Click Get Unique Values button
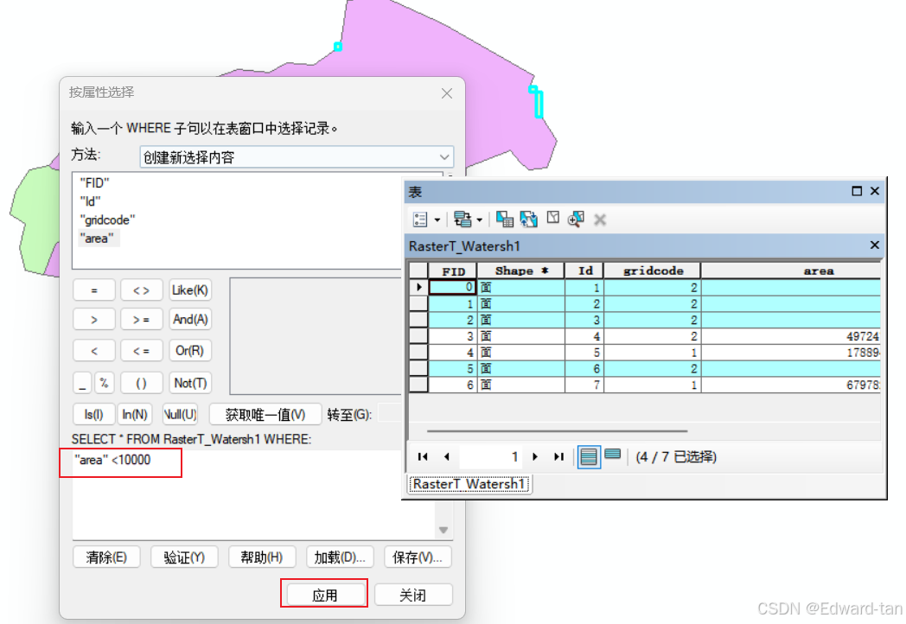 coord(265,414)
